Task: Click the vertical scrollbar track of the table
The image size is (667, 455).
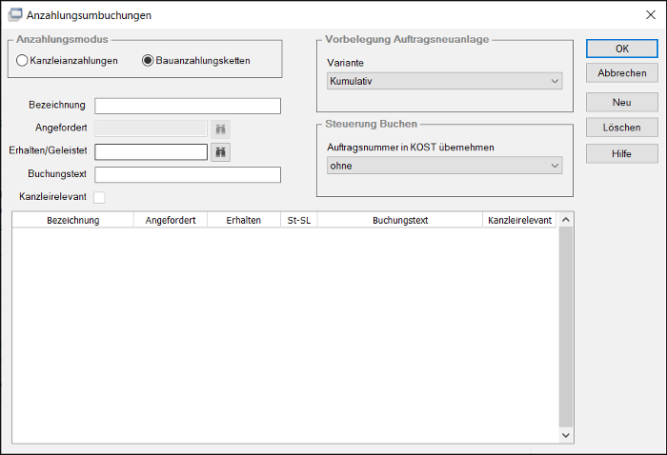Action: click(x=565, y=327)
